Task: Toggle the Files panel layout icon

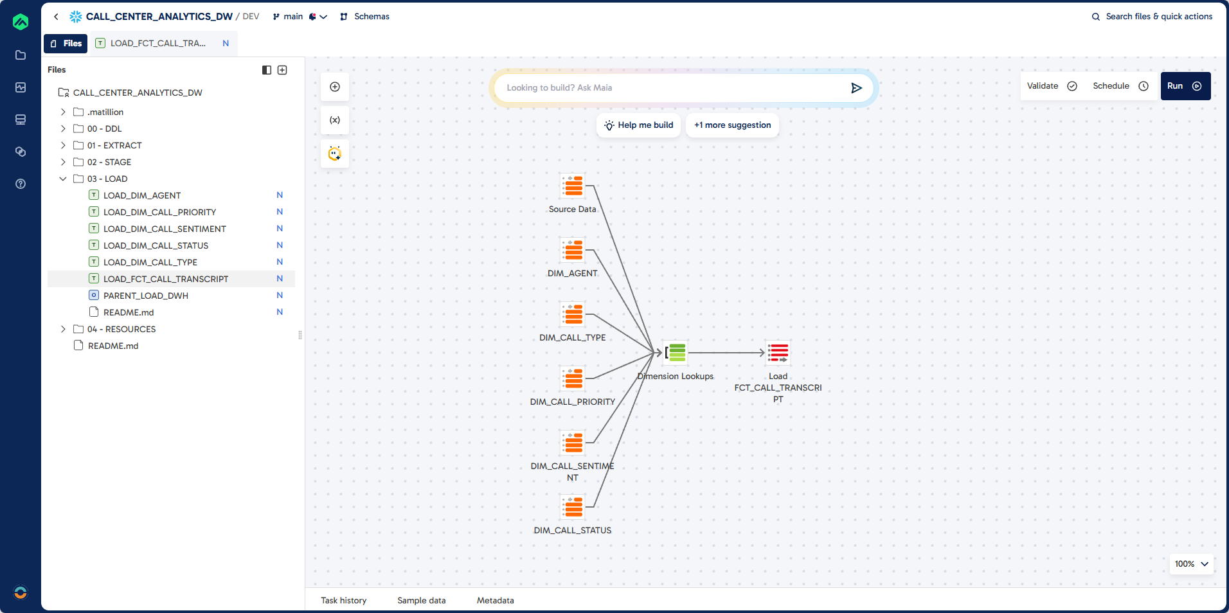Action: click(x=267, y=70)
